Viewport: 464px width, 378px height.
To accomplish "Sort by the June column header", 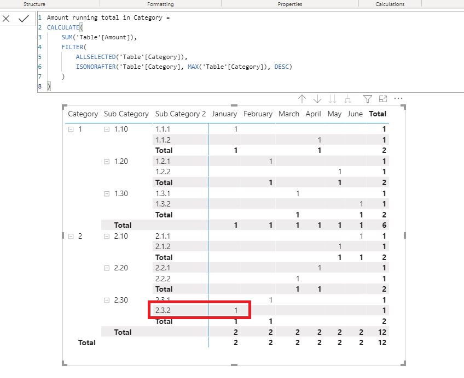I will [355, 114].
